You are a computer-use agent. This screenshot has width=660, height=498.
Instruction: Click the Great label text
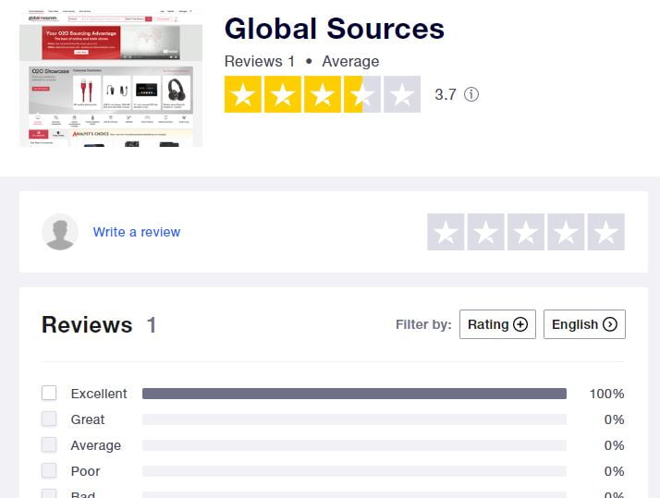point(88,419)
